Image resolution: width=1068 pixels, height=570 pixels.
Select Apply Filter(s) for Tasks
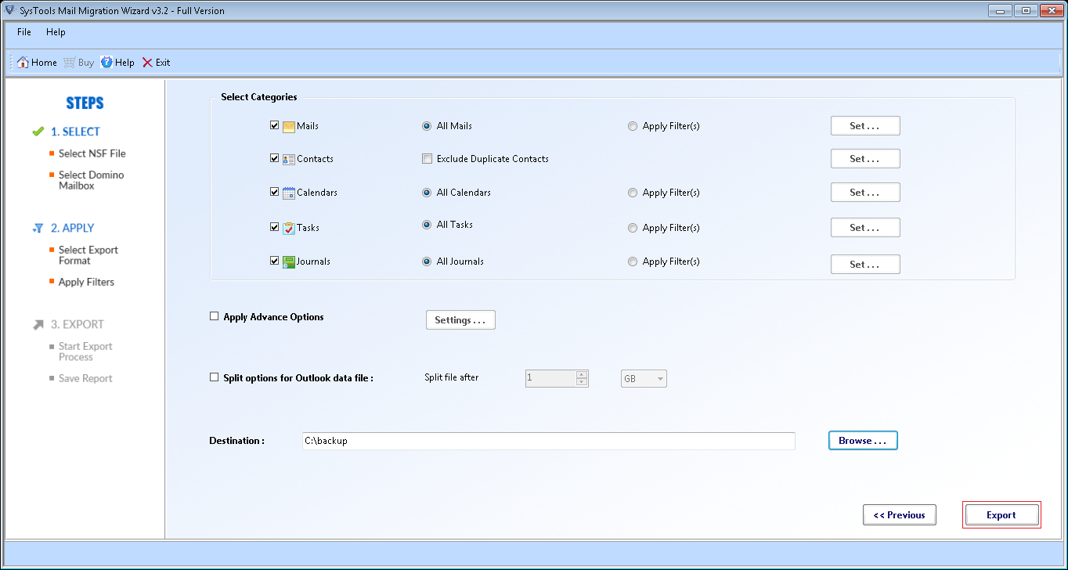click(x=633, y=228)
